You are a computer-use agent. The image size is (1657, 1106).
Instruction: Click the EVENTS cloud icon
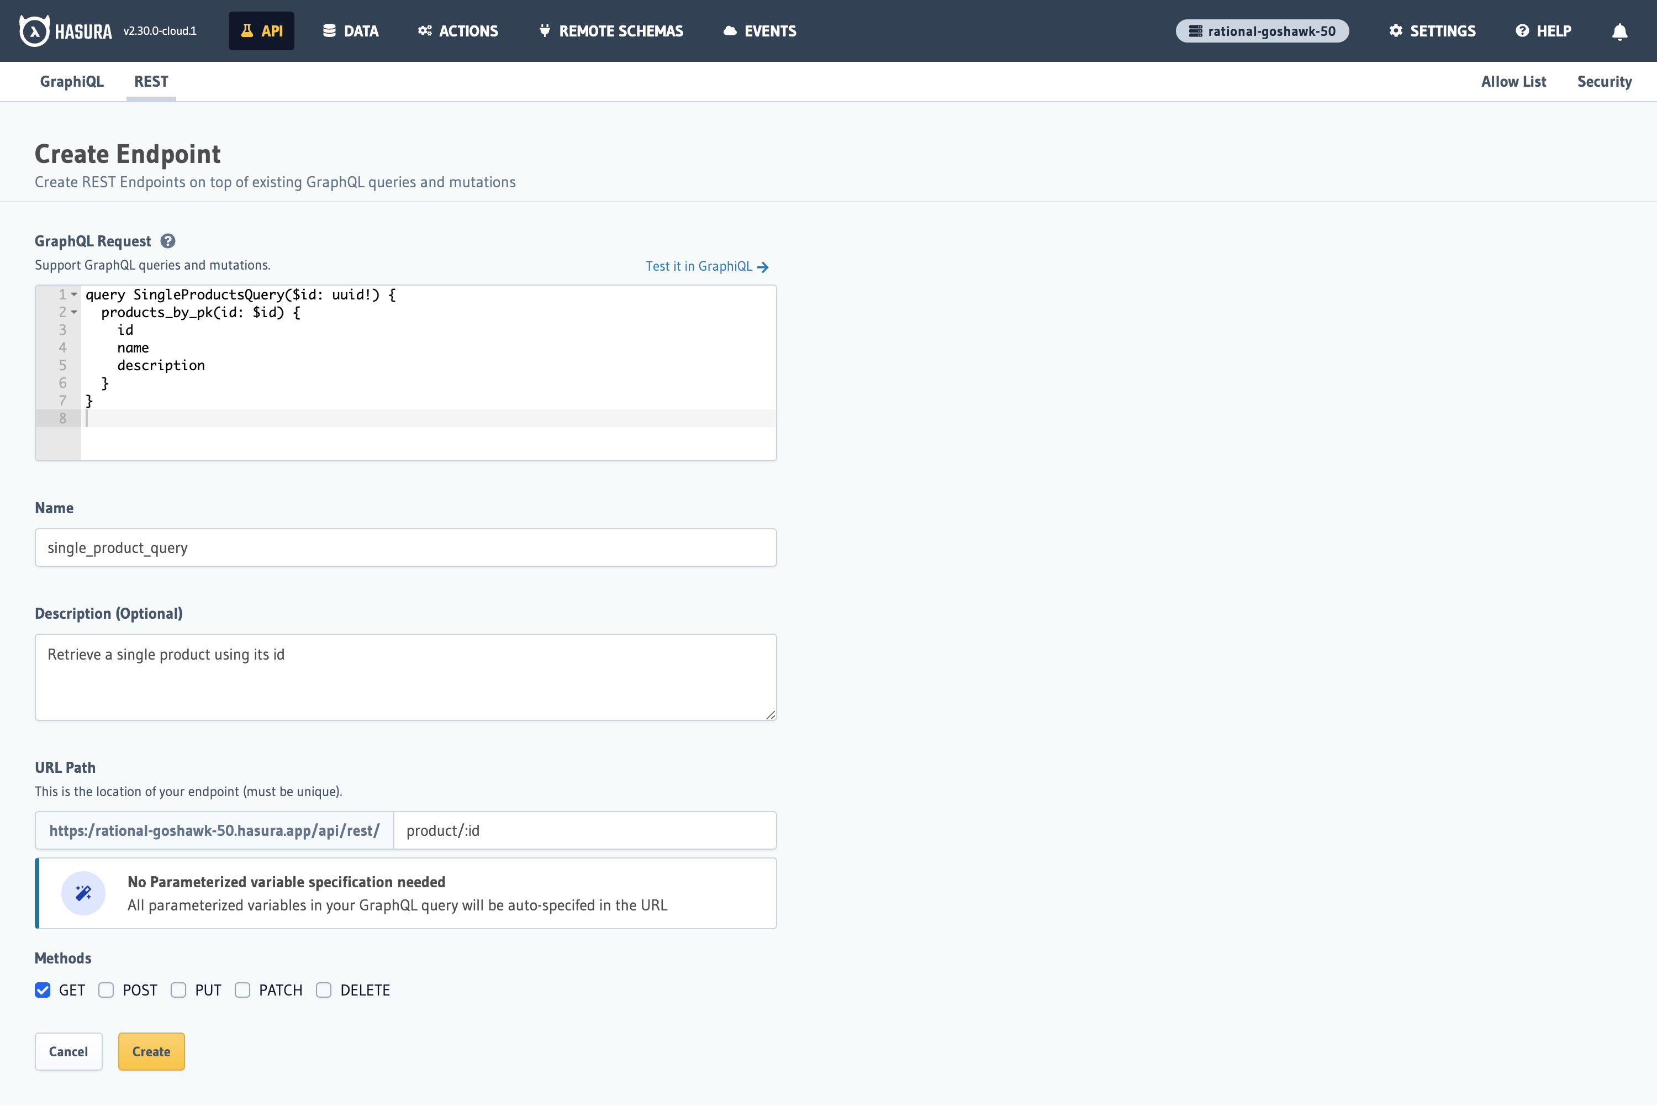point(730,30)
